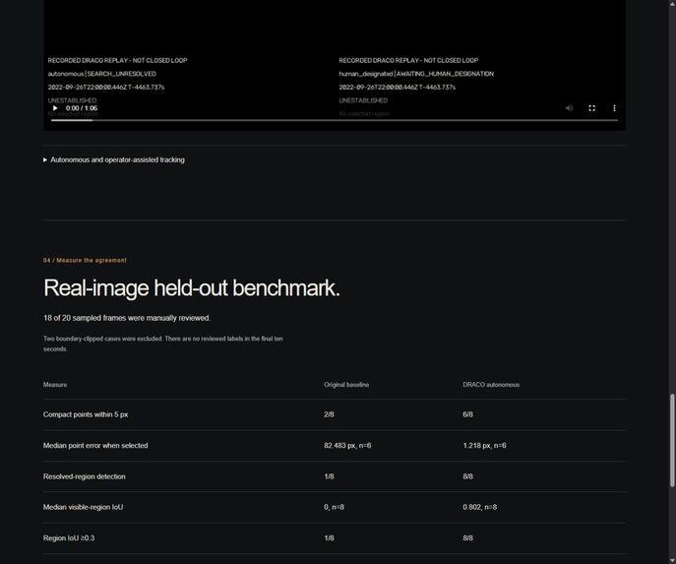Click the scrollbar down arrow

(x=672, y=560)
